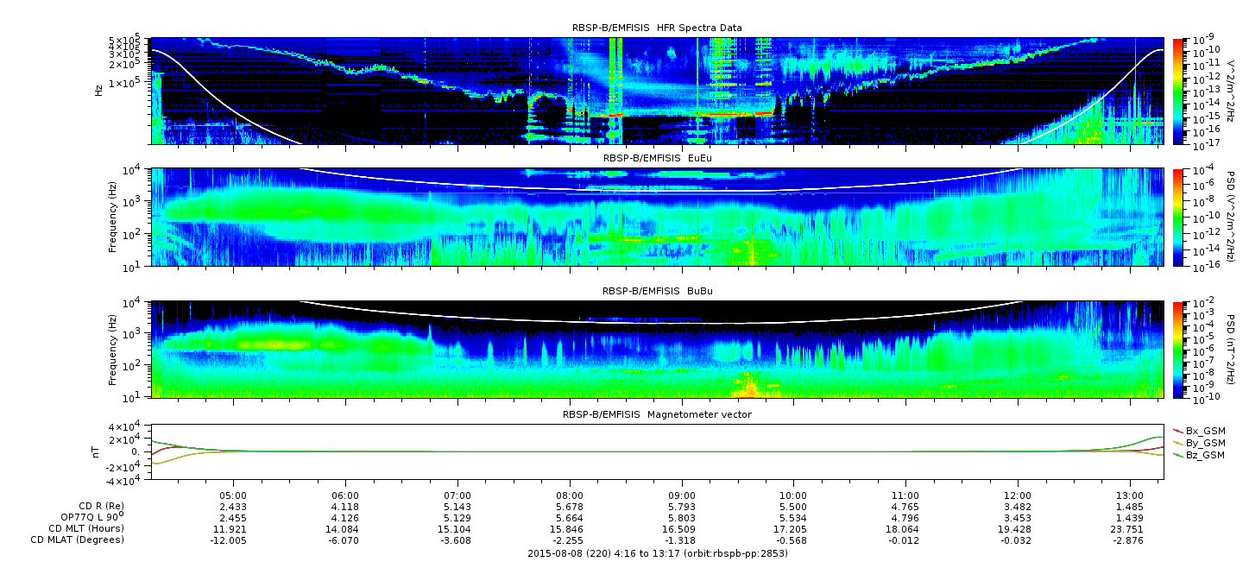Viewport: 1249px width, 568px height.
Task: Select the RBSP-B/EMFISIS EuEu plot title
Action: click(657, 159)
